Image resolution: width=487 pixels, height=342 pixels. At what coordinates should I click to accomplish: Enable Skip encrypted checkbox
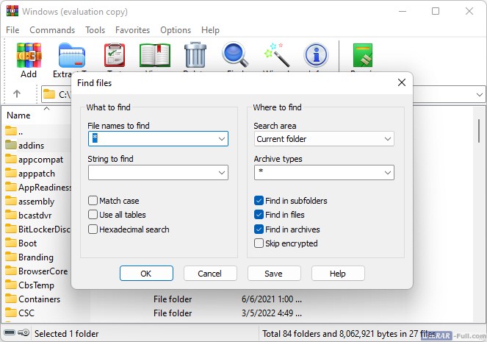(x=259, y=243)
